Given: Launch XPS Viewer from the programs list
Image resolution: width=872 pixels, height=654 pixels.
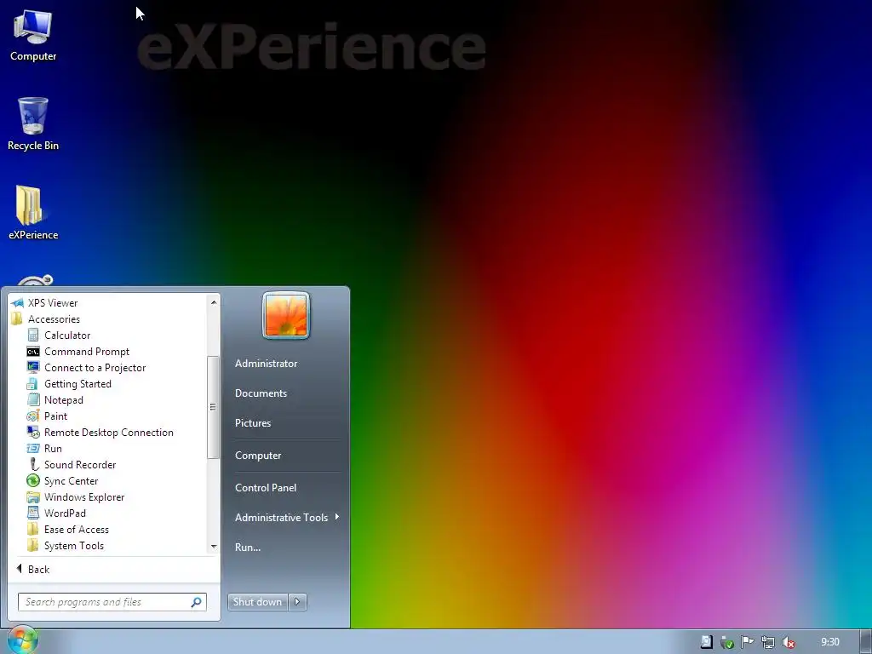Looking at the screenshot, I should [x=52, y=303].
